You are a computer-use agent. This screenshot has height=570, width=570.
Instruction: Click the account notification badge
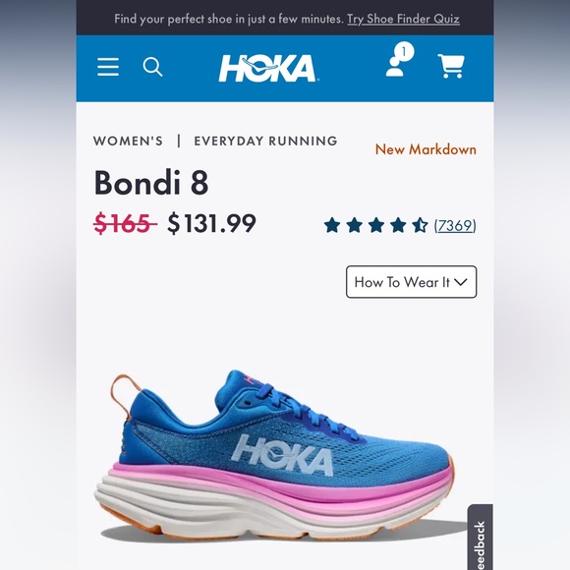click(x=404, y=52)
